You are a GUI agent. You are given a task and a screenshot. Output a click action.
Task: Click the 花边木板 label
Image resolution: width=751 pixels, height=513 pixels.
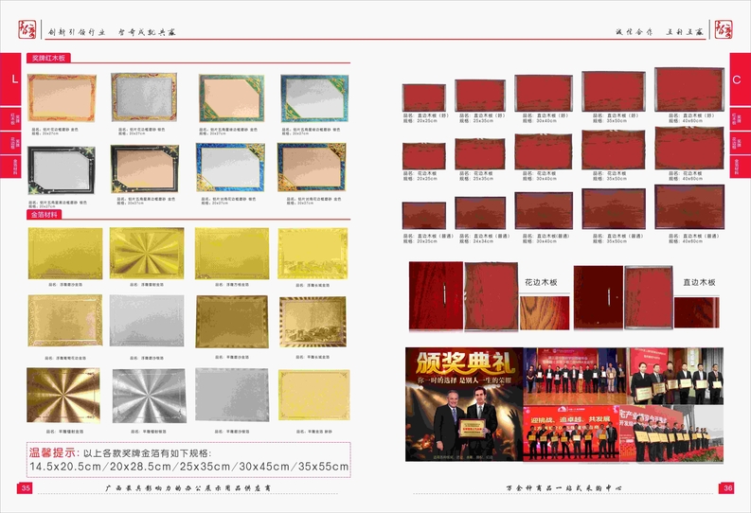542,282
